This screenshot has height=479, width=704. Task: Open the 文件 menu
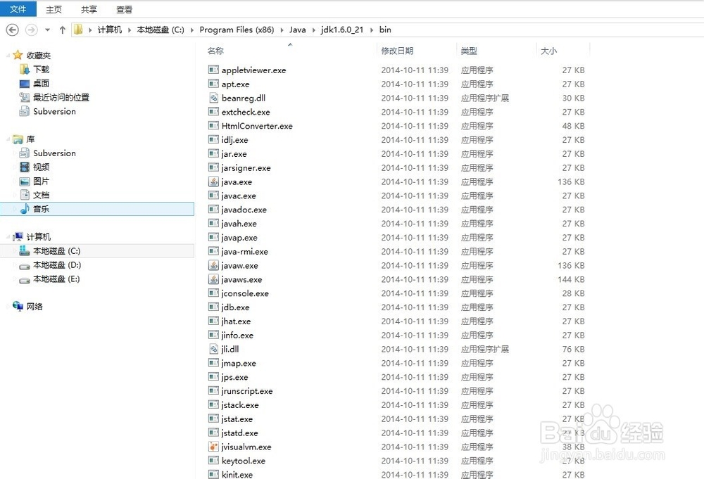(18, 9)
